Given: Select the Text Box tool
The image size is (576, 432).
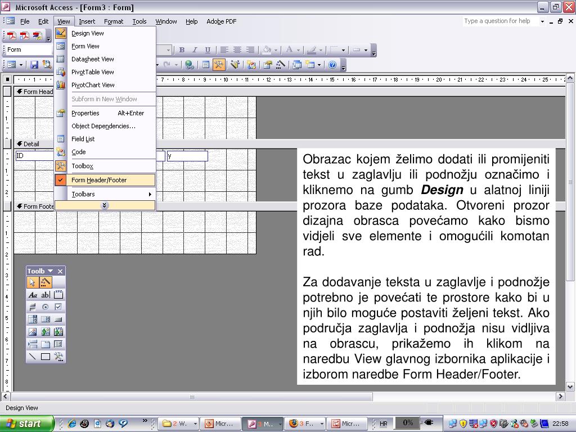Looking at the screenshot, I should pyautogui.click(x=46, y=295).
